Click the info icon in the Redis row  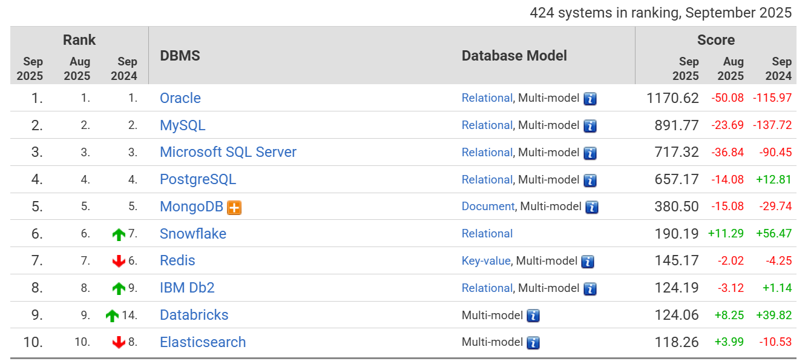[x=588, y=262]
